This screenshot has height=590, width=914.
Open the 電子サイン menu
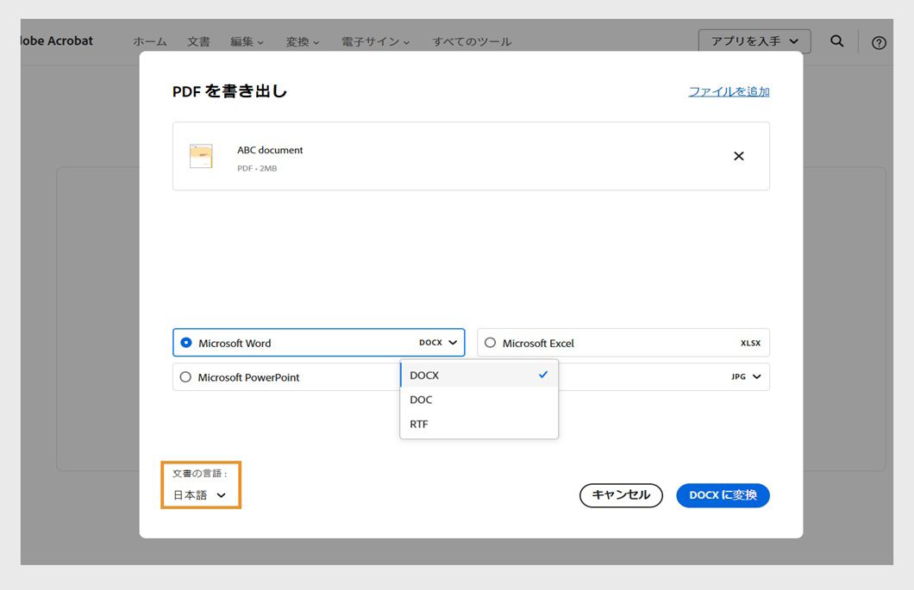[372, 40]
